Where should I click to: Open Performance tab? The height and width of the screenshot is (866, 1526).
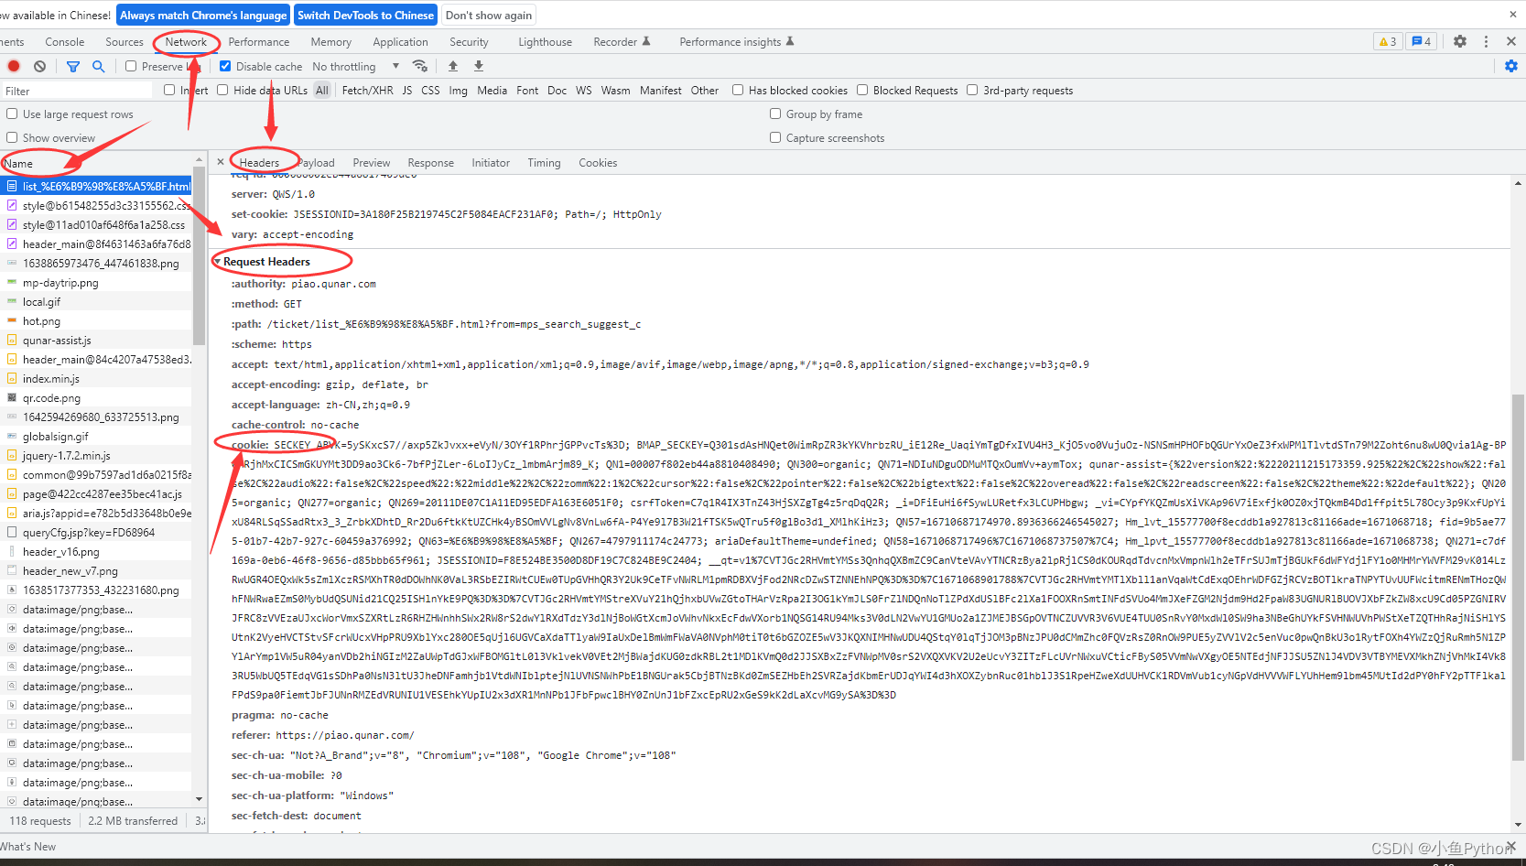click(x=259, y=41)
